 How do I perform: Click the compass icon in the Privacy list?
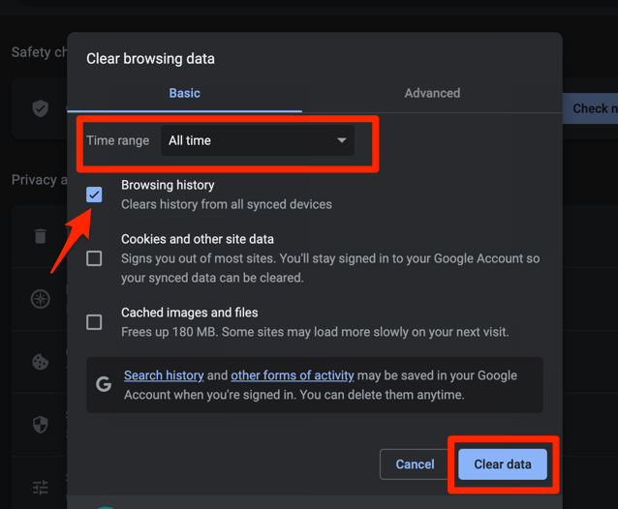[41, 299]
